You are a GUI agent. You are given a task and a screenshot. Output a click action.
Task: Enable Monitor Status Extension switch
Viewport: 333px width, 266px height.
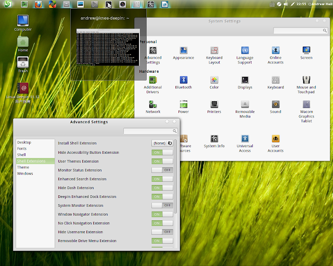(162, 170)
